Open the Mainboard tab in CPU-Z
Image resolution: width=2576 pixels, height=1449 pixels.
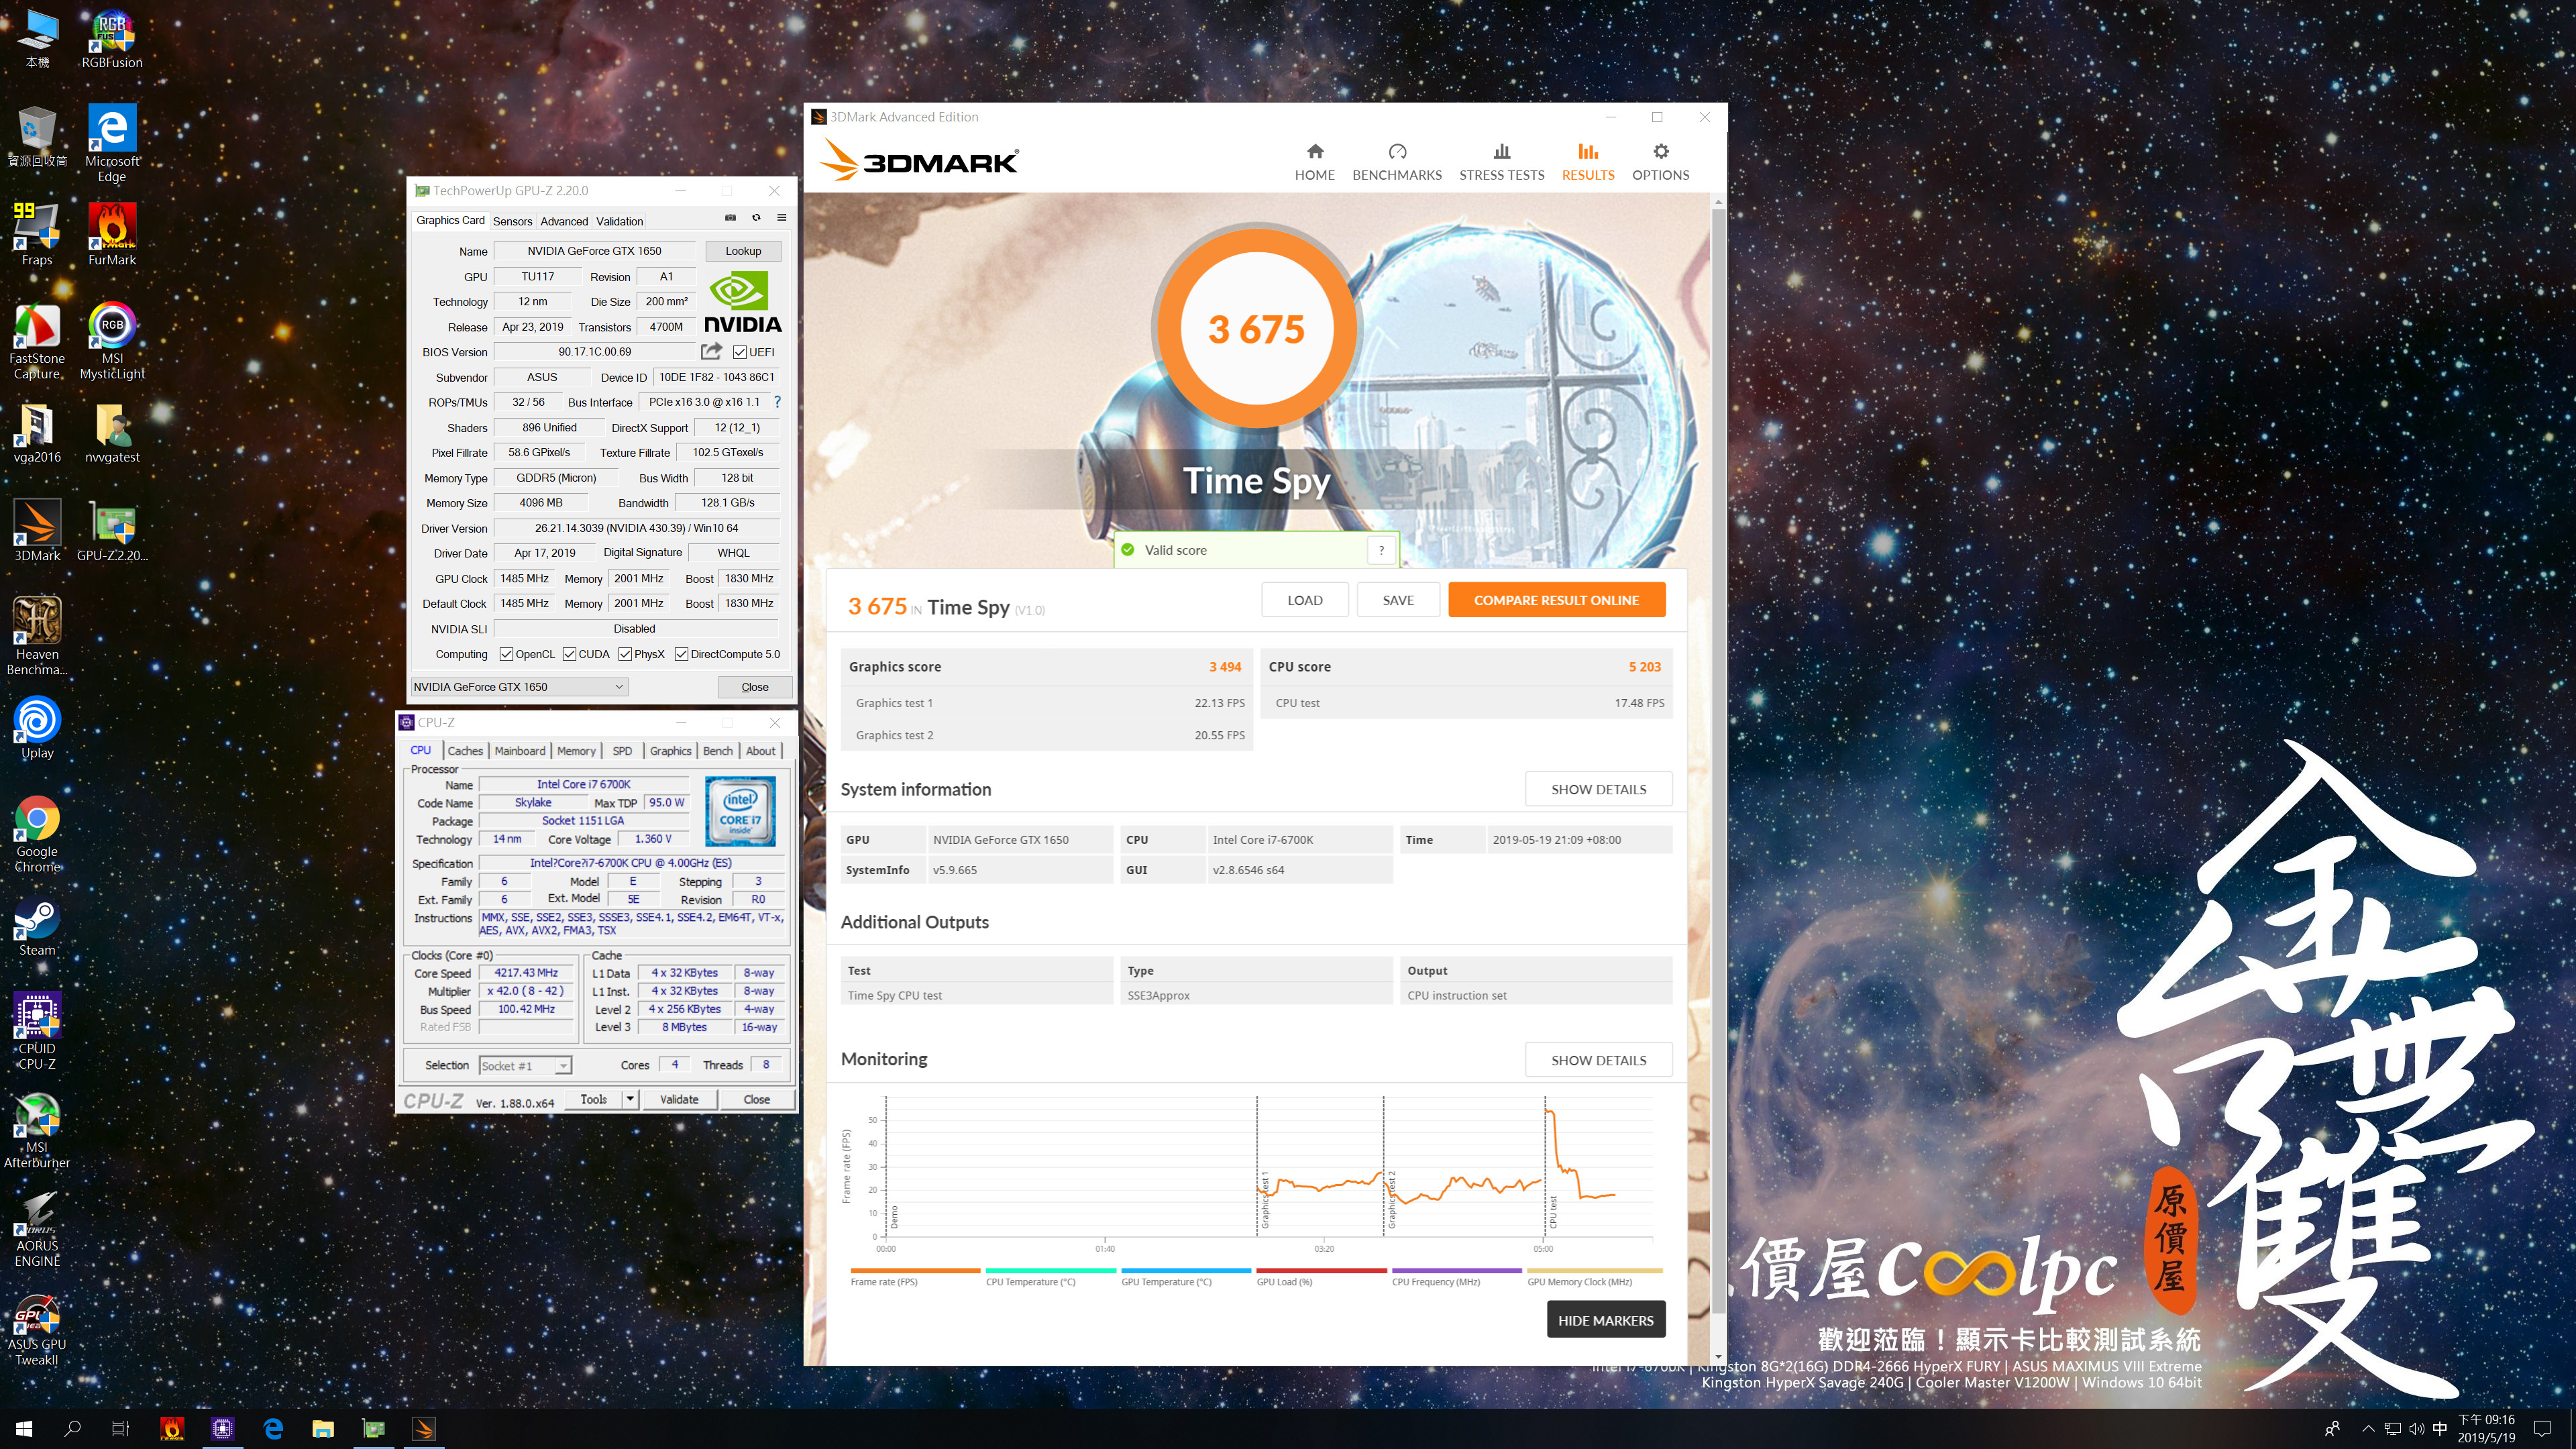tap(520, 751)
